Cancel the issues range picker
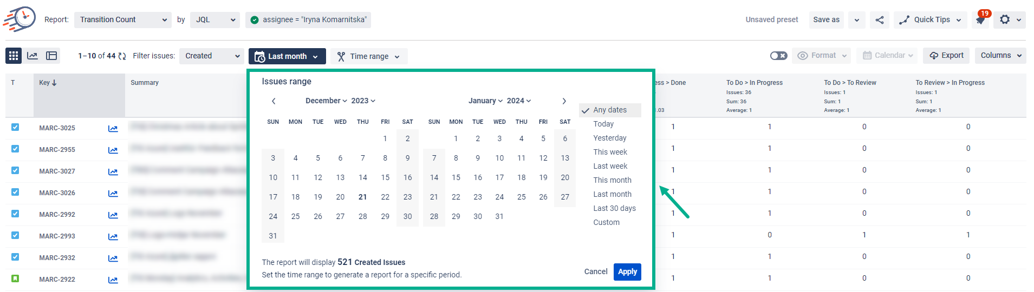This screenshot has width=1034, height=292. [x=596, y=272]
